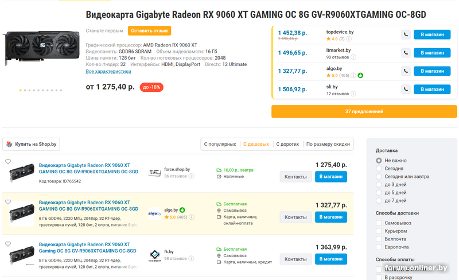Check the 'Самовывоз' delivery method

pos(379,223)
